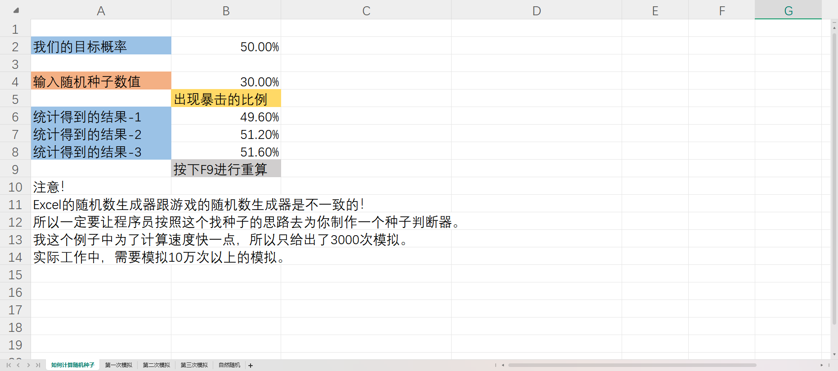Click vertical scrollbar down arrow
838x371 pixels.
(x=834, y=354)
